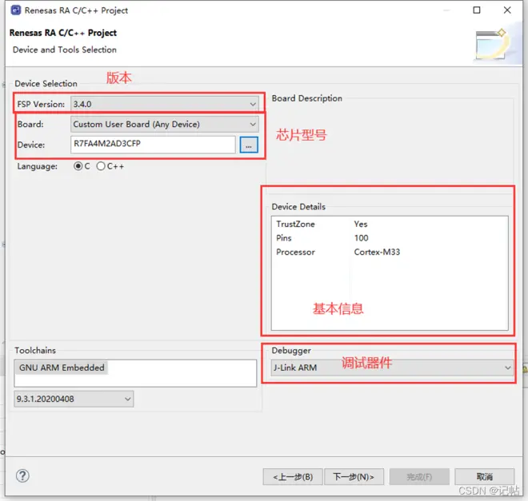Screen dimensions: 528x501
Task: Click the wizard banner image icon
Action: tap(492, 45)
